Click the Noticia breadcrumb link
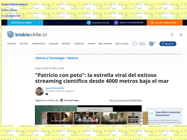This screenshot has height=140, width=187. click(73, 58)
